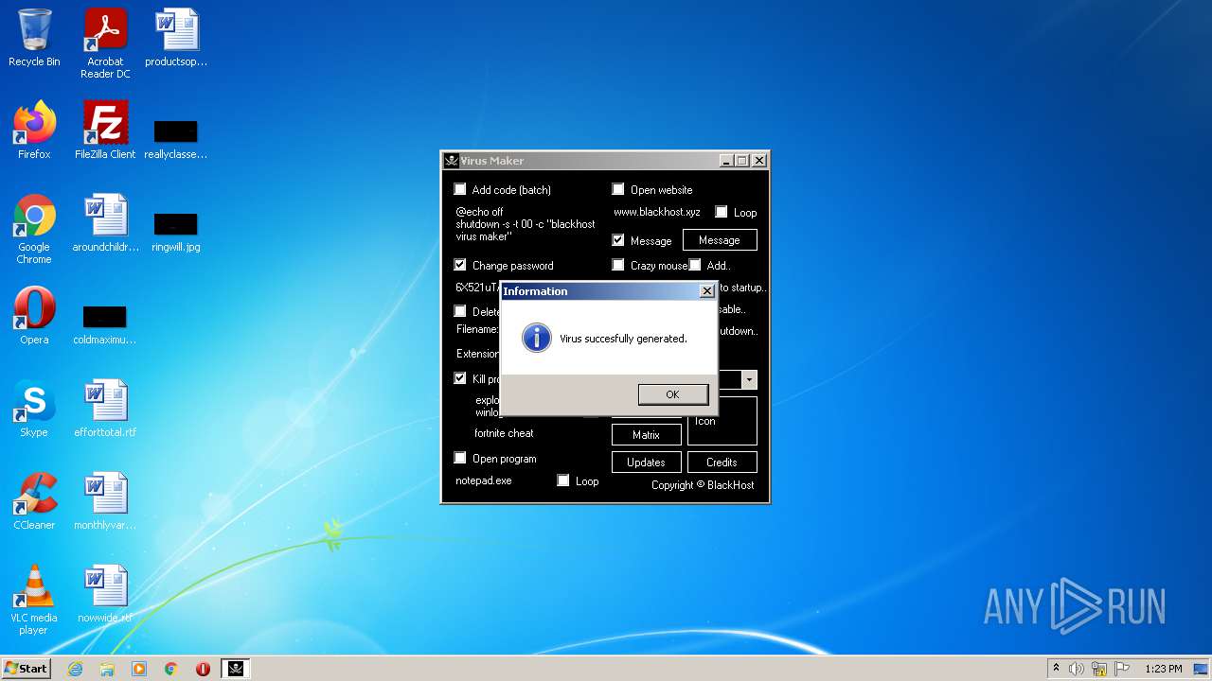Screen dimensions: 1212x681
Task: Toggle the Add.. checkbox
Action: click(695, 265)
